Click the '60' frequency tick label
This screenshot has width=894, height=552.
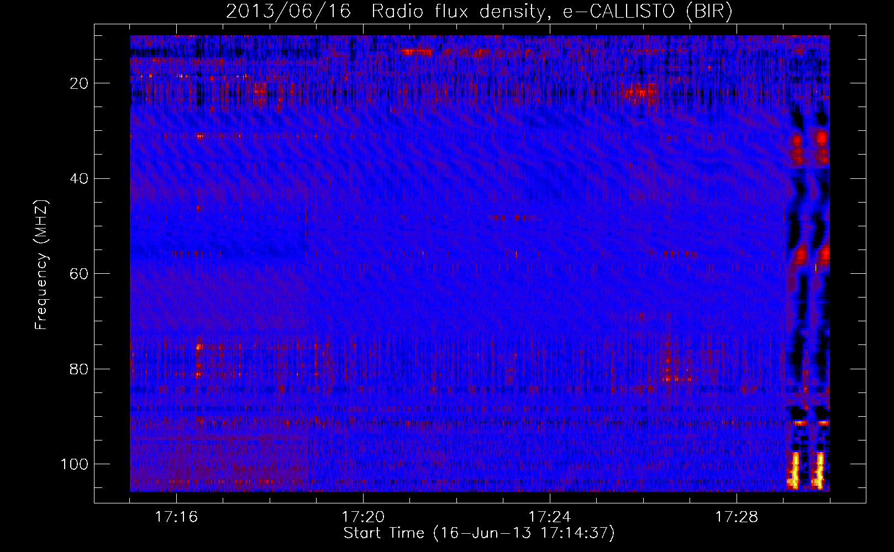[80, 274]
